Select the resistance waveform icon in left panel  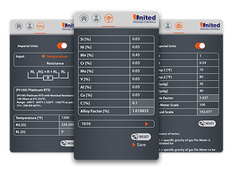tap(41, 26)
